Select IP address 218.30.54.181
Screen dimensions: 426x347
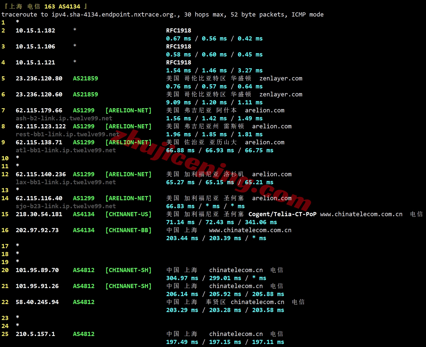tap(39, 214)
